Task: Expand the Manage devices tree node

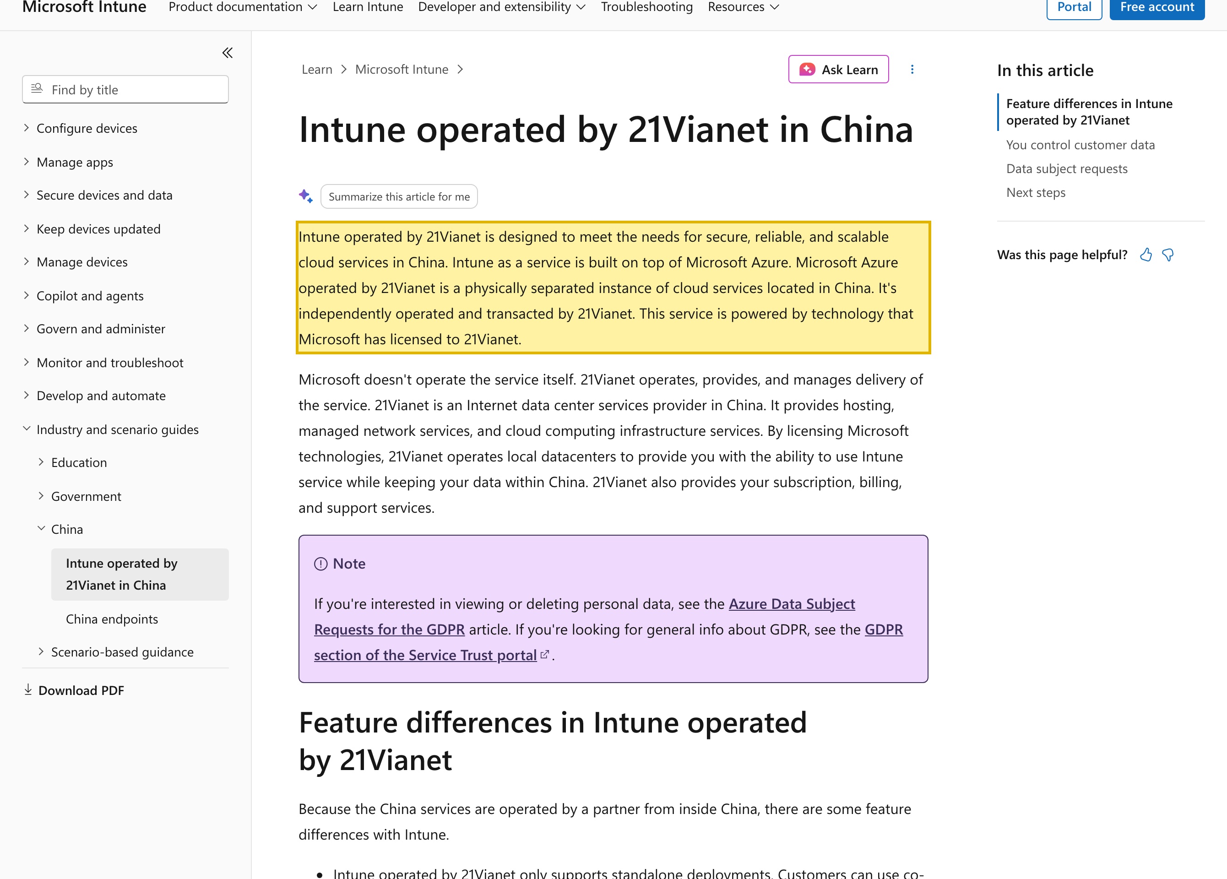Action: tap(76, 262)
